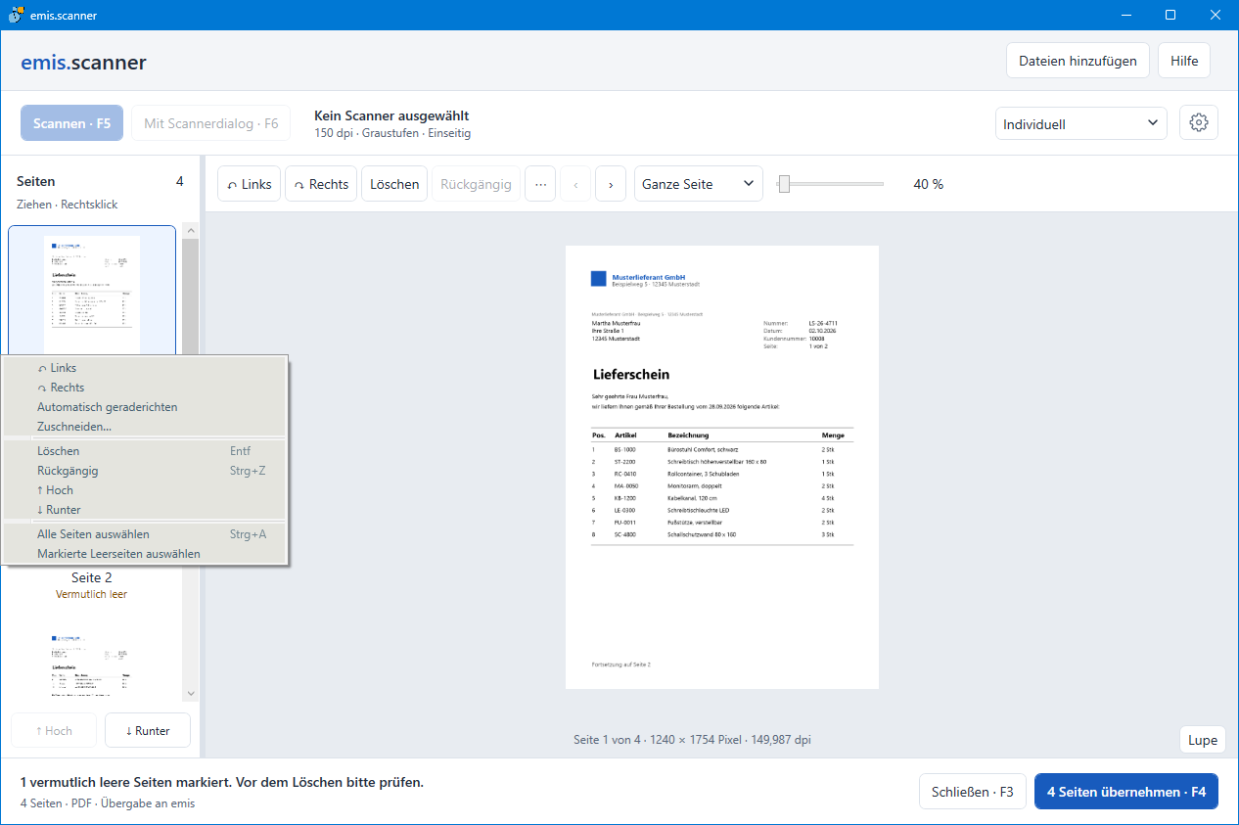This screenshot has height=825, width=1239.
Task: Click the page list scrollbar up arrow
Action: tap(191, 231)
